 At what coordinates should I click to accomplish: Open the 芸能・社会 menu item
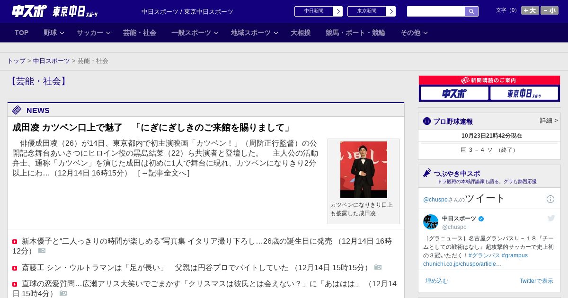(x=140, y=33)
